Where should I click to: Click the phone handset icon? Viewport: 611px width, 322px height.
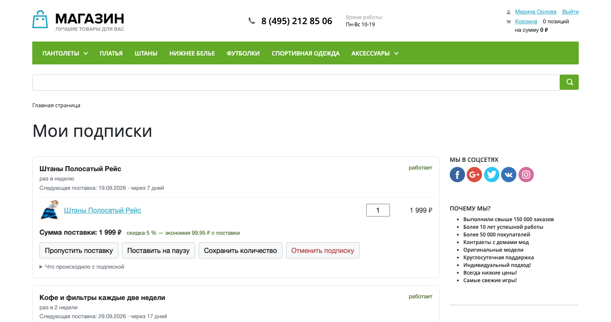(252, 20)
